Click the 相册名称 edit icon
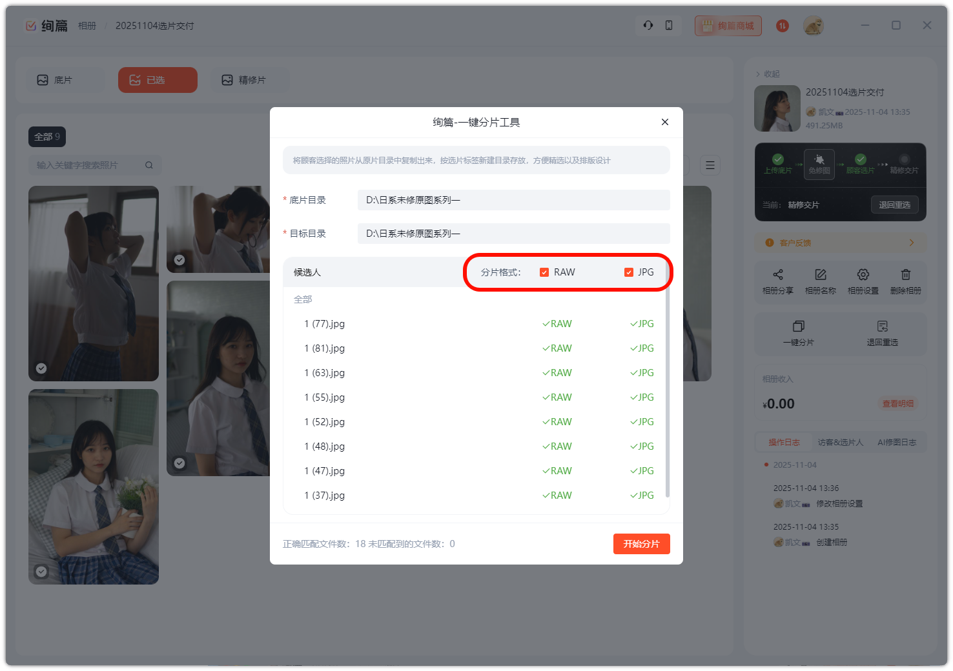Screen dimensions: 953x671 pos(821,275)
